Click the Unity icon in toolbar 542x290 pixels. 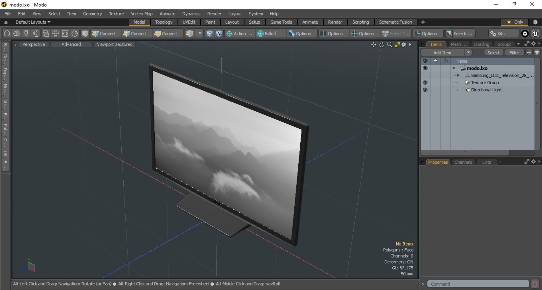click(525, 34)
